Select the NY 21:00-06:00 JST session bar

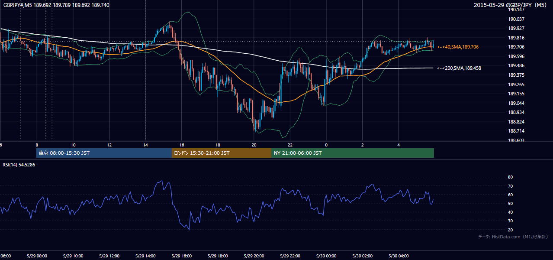353,153
